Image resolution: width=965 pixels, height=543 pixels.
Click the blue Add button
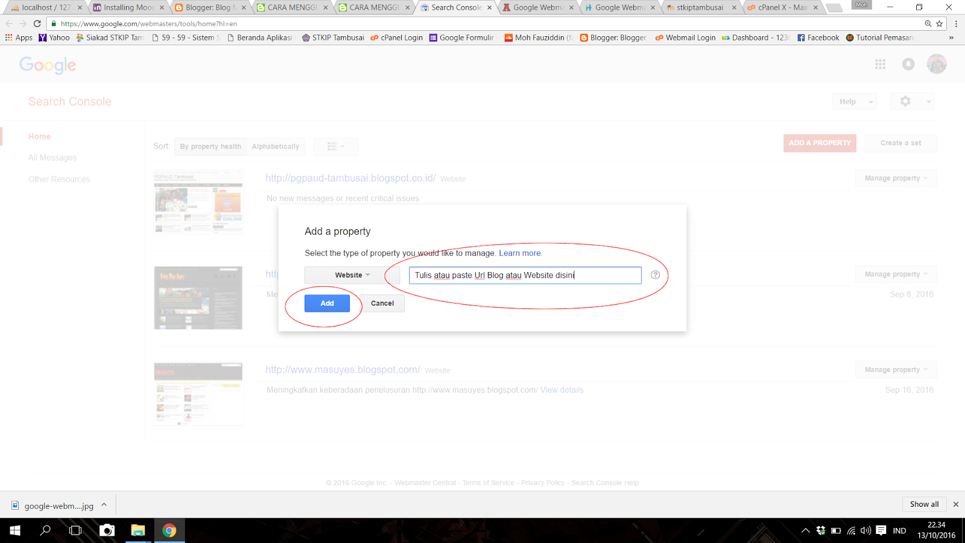tap(327, 303)
